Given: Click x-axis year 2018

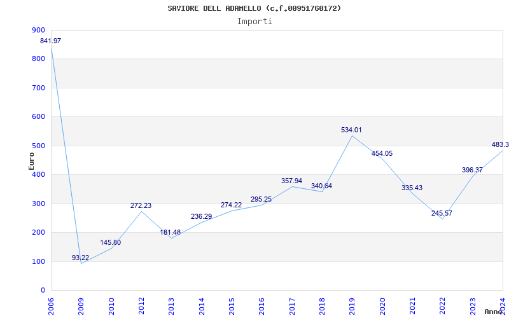Looking at the screenshot, I should click(x=322, y=307).
